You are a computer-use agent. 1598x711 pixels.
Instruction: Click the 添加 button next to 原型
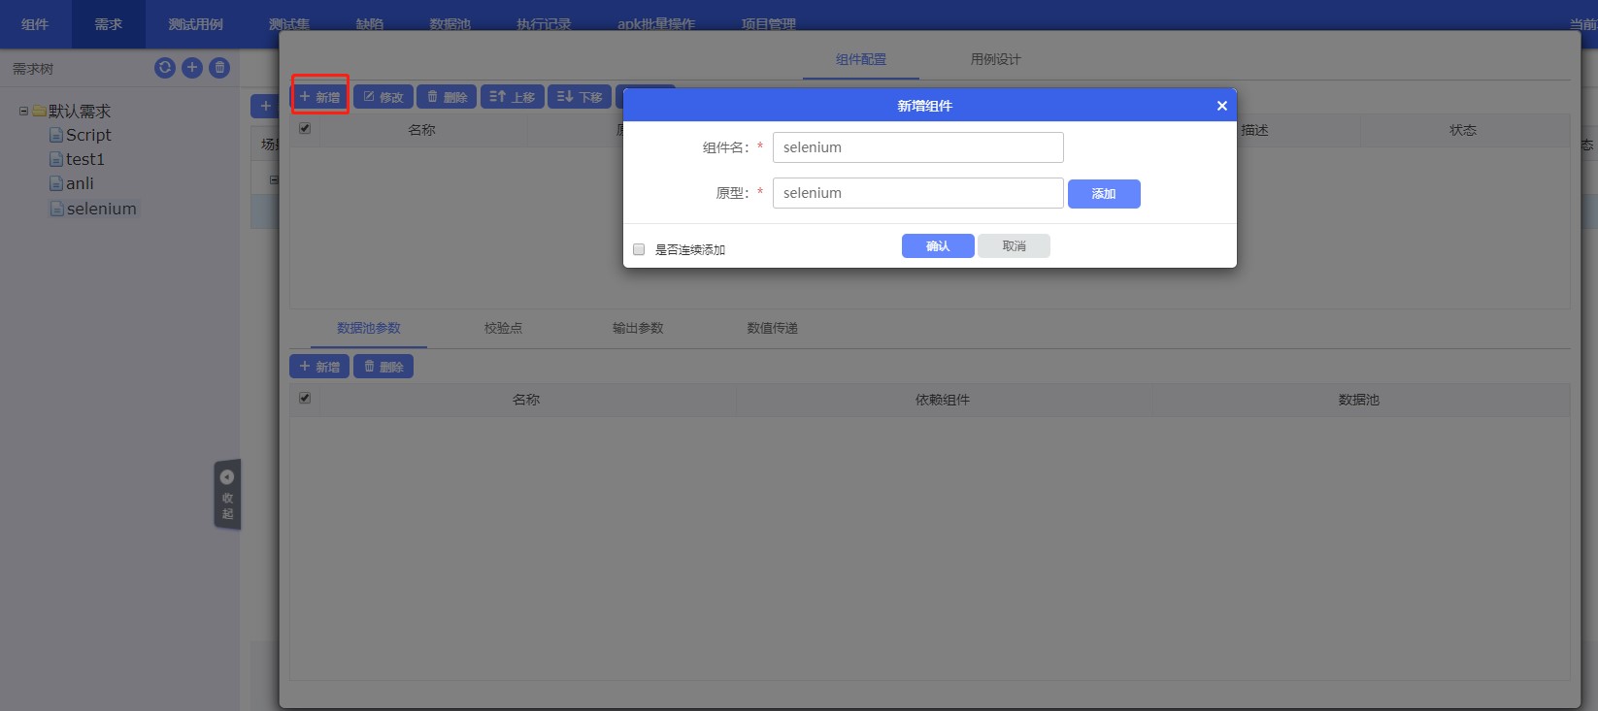tap(1103, 194)
